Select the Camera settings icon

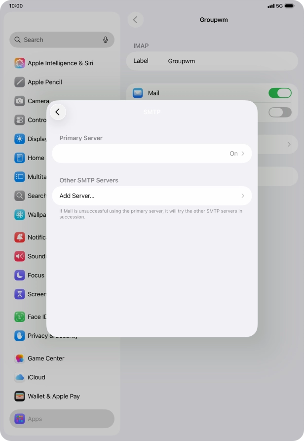point(20,101)
